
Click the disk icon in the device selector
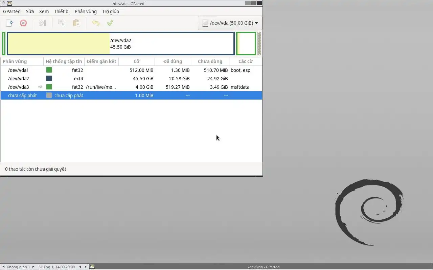(x=205, y=23)
